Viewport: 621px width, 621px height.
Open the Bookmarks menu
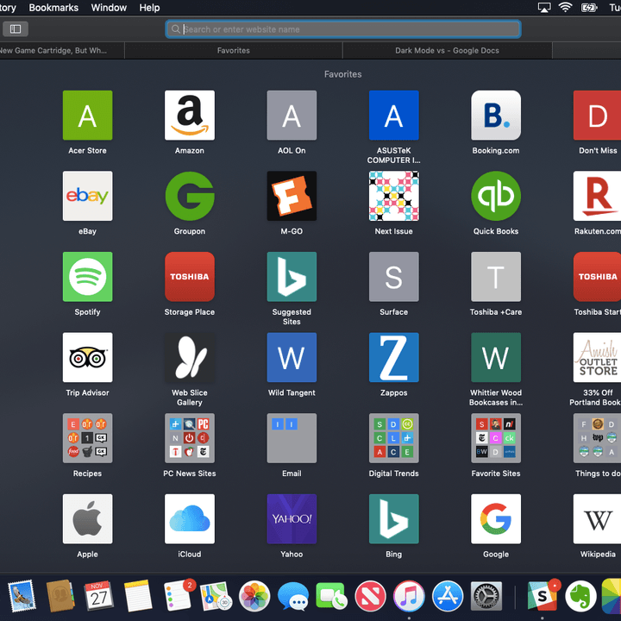point(53,8)
